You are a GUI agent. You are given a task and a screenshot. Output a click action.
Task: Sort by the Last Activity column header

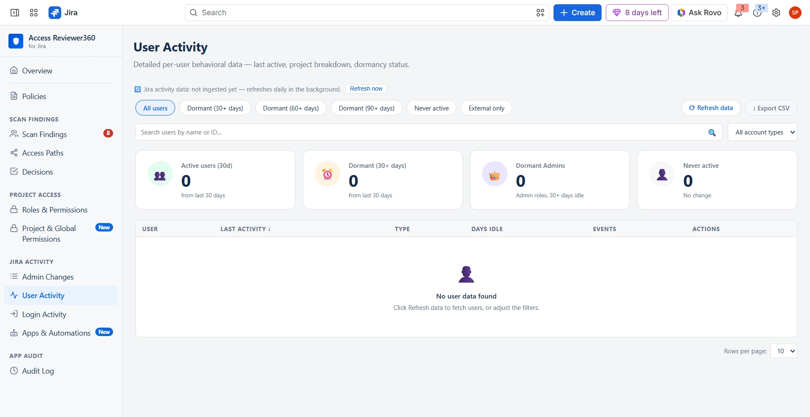tap(246, 229)
